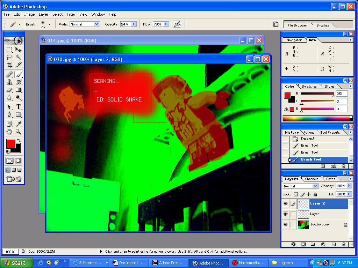The height and width of the screenshot is (268, 358).
Task: Expand the brush Opacity slider arrow
Action: tap(134, 24)
